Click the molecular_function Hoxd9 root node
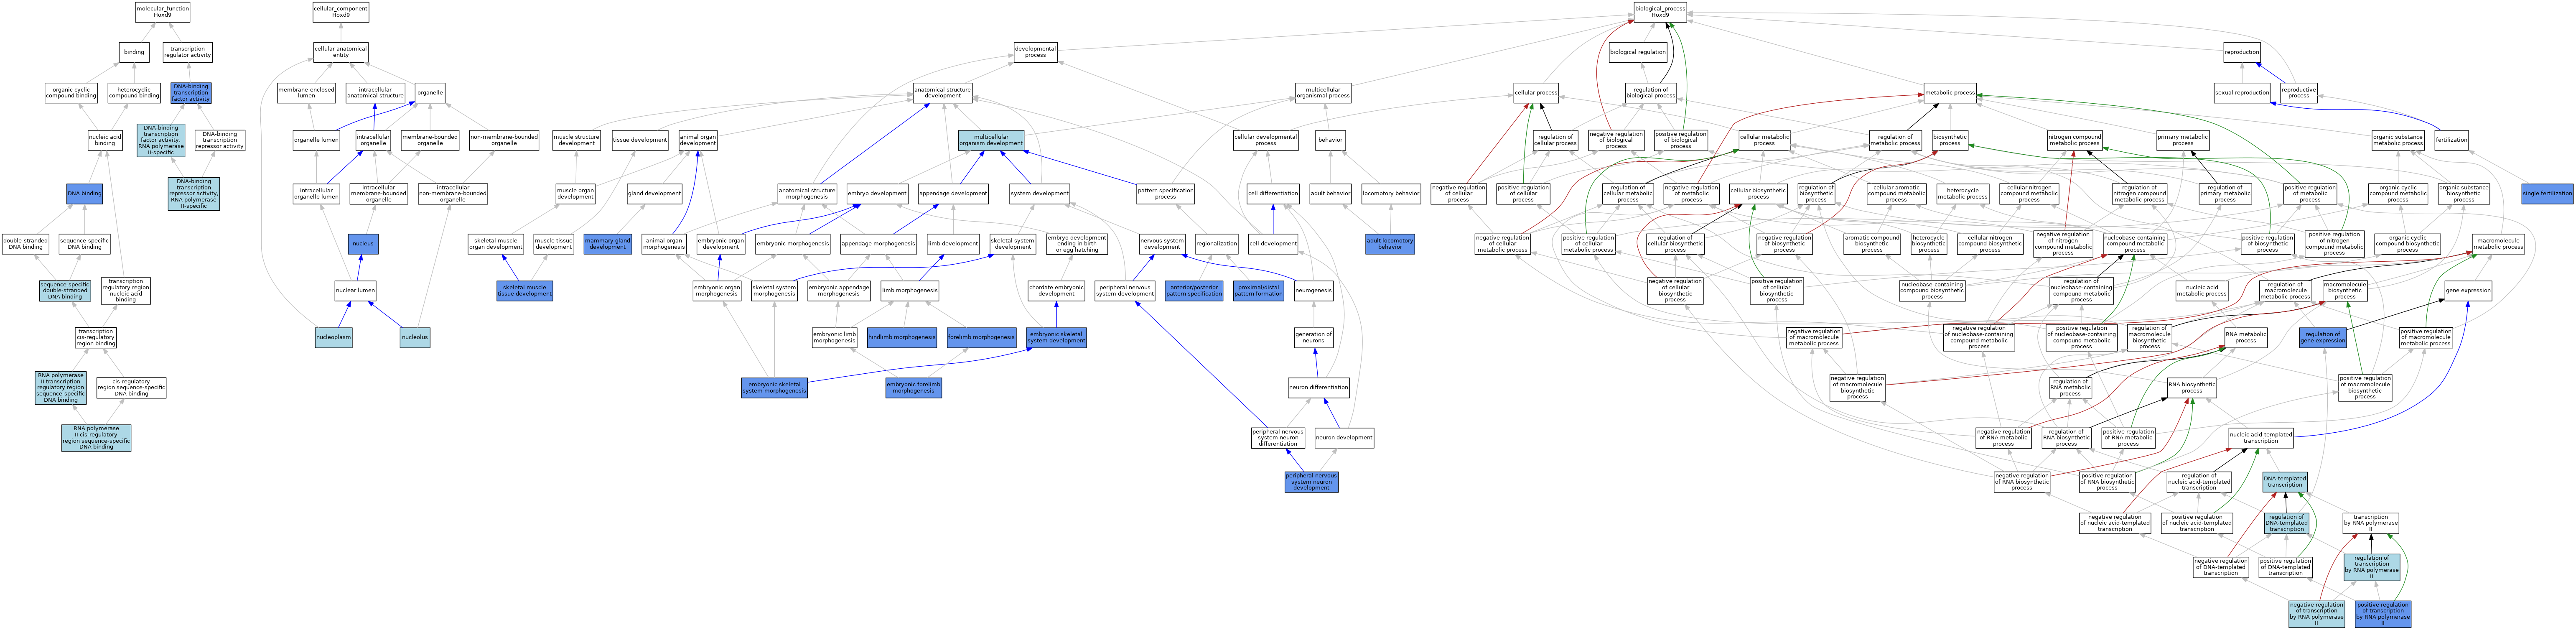This screenshot has height=630, width=2576. click(x=163, y=12)
